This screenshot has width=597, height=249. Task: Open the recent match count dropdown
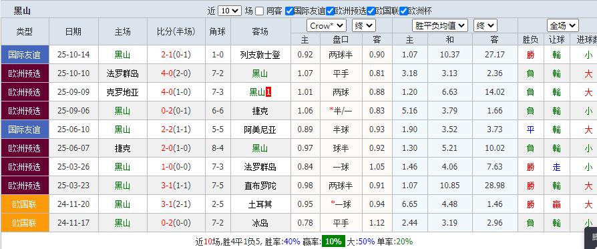230,11
